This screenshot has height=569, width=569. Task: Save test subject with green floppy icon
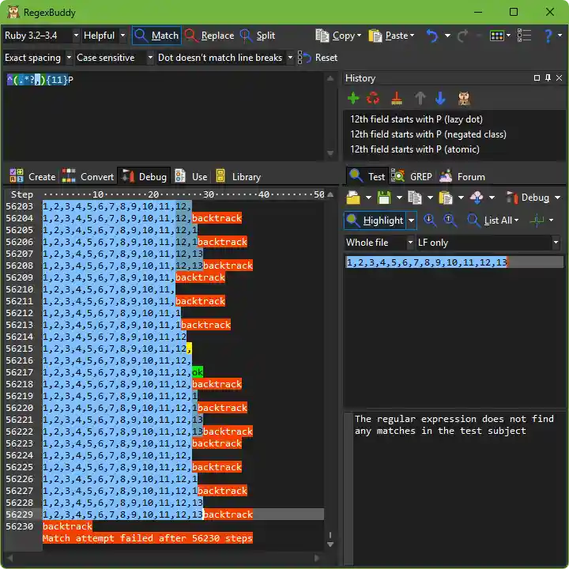pos(384,198)
